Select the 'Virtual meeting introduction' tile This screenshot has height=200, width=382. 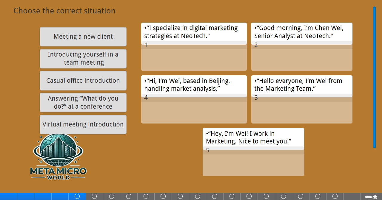pos(83,124)
